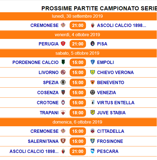
Task: Open the Perugia vs Pisa 21:00 match
Action: [x=78, y=44]
